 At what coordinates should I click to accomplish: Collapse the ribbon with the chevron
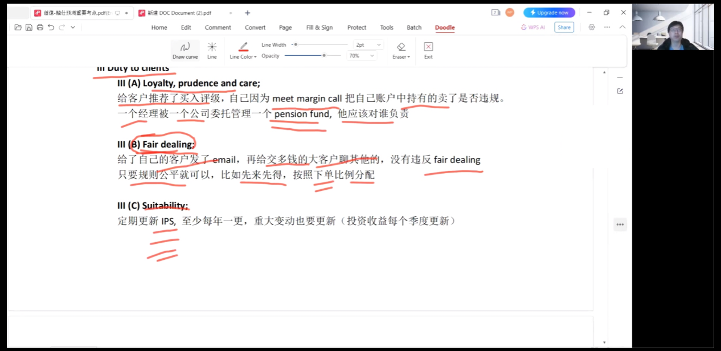click(x=622, y=27)
